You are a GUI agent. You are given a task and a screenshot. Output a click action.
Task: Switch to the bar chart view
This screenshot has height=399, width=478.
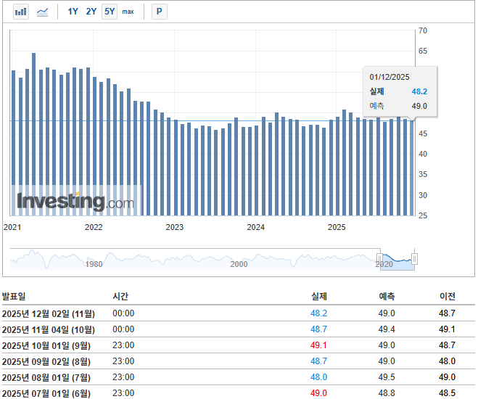point(21,12)
